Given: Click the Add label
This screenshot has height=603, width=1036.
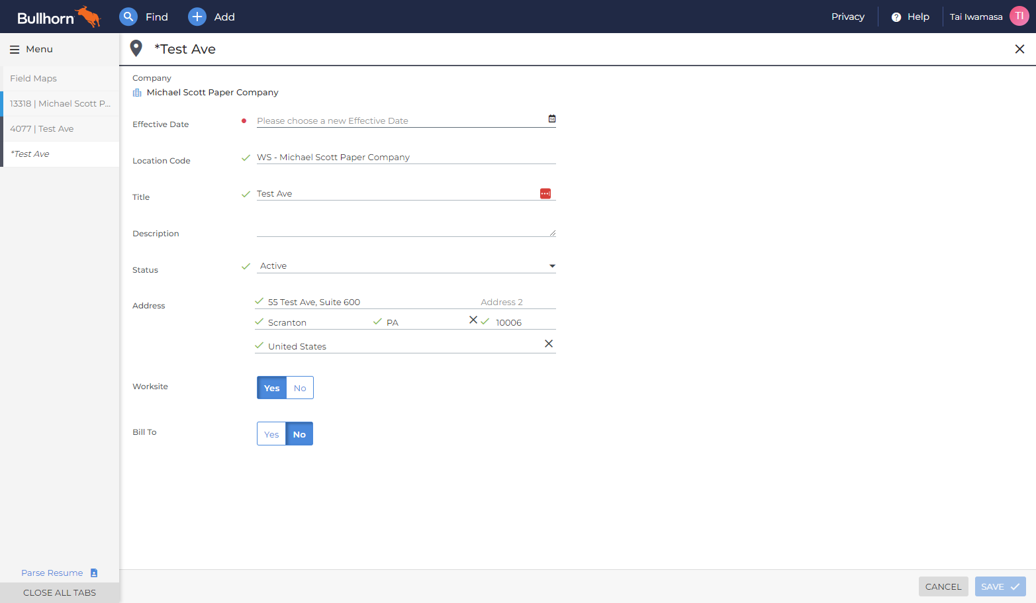Looking at the screenshot, I should click(224, 17).
